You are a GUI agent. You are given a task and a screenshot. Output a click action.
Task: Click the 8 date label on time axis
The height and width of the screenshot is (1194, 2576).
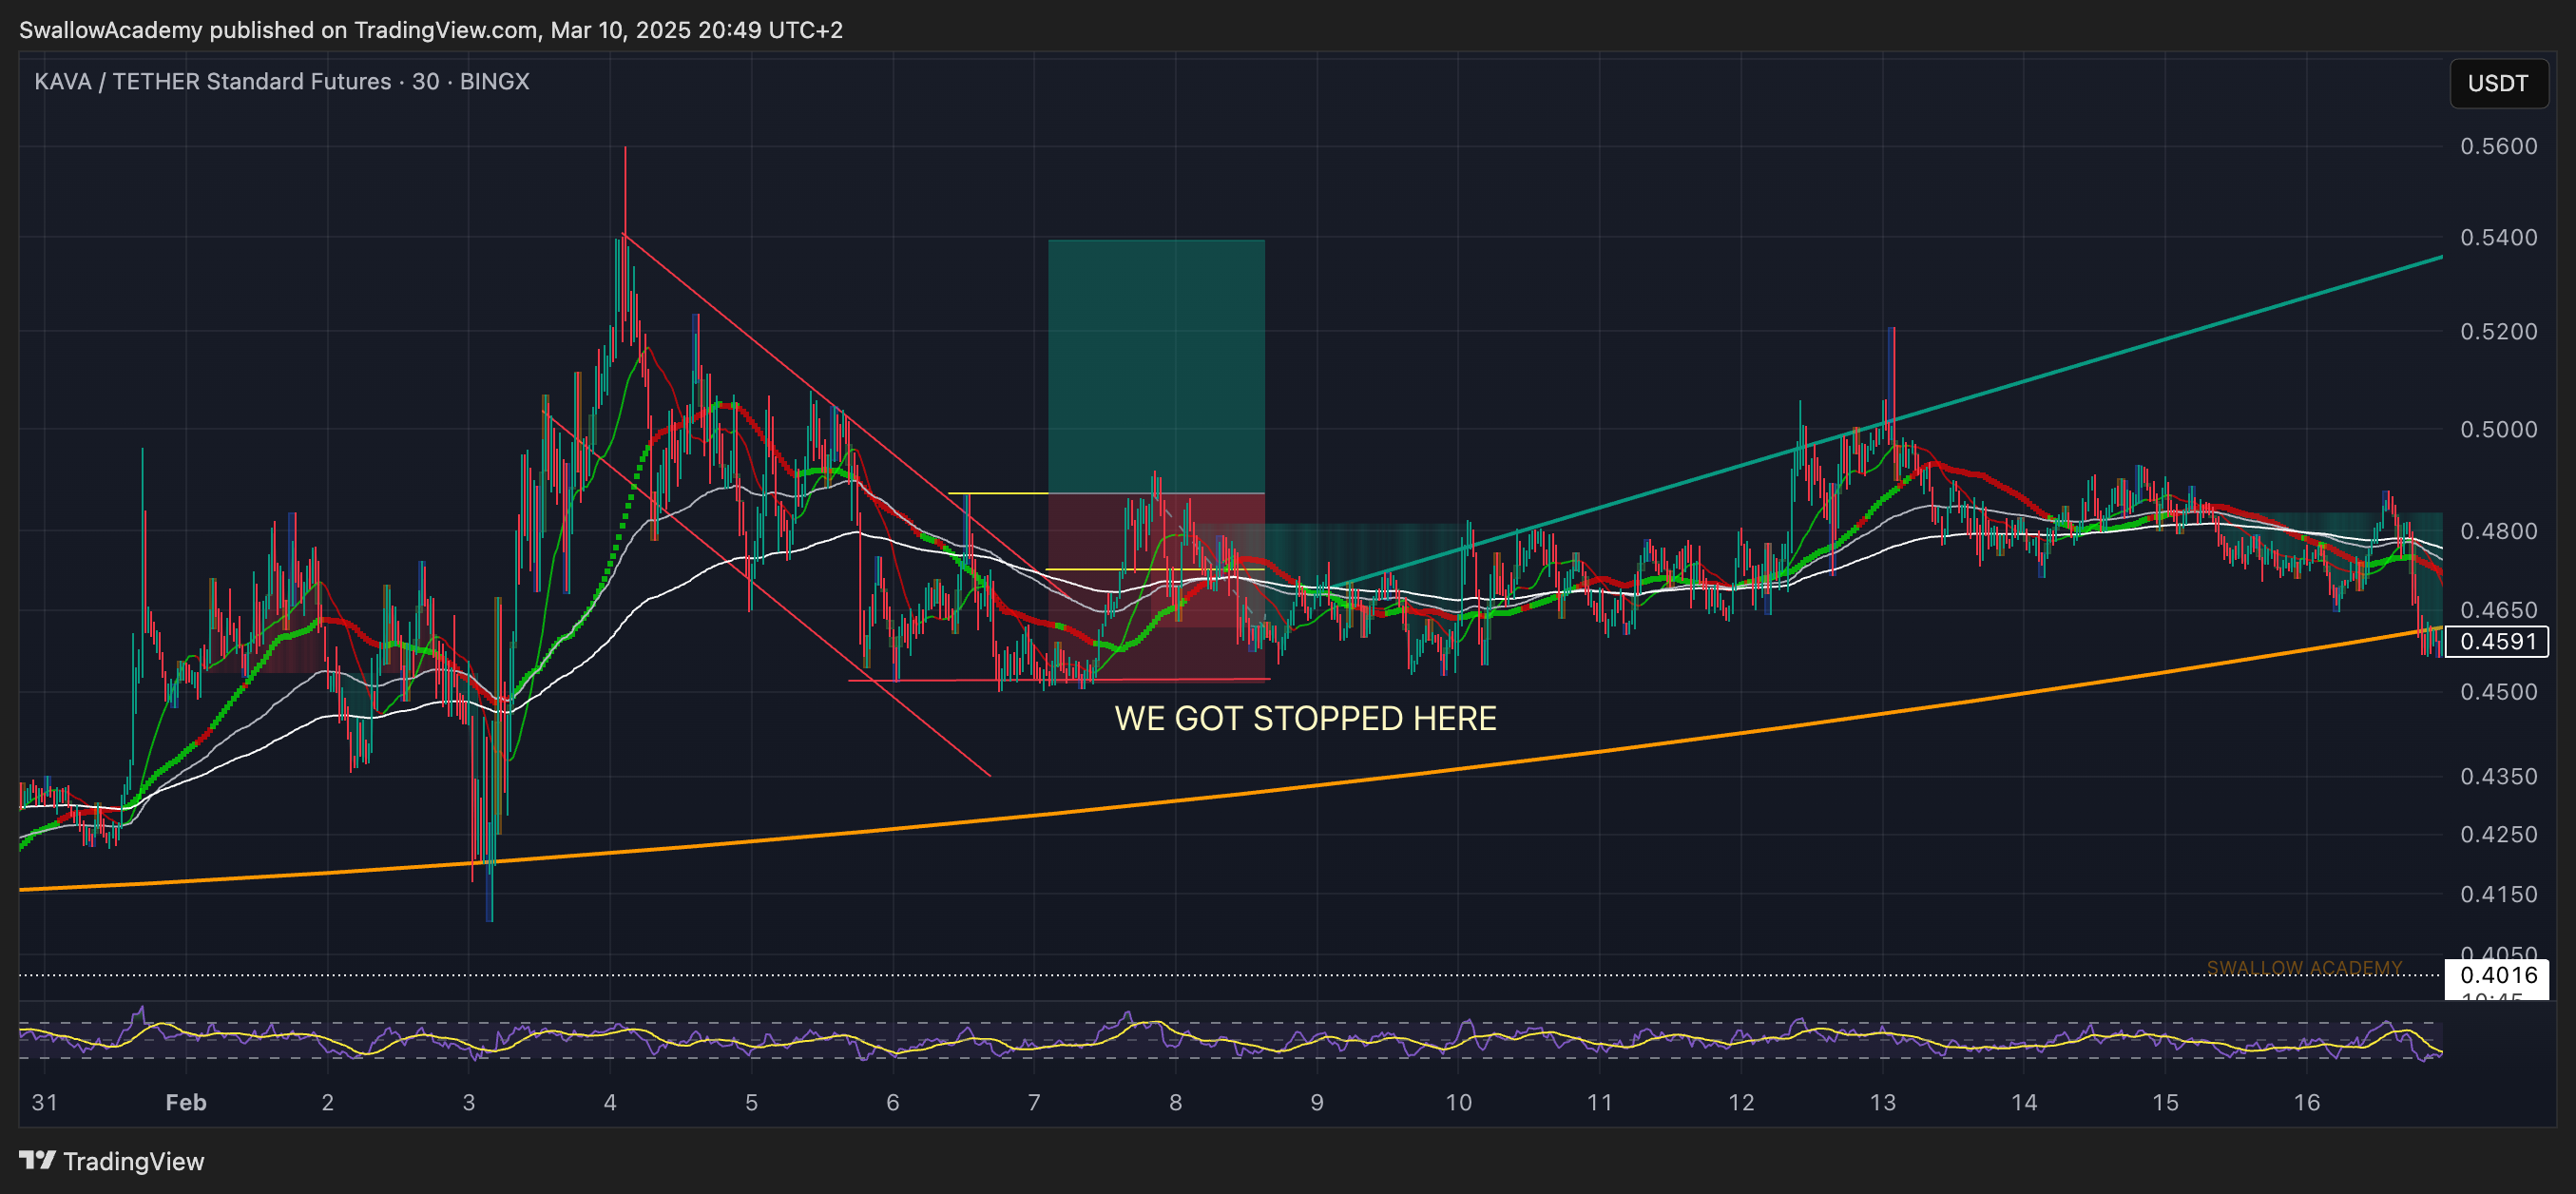point(1175,1102)
